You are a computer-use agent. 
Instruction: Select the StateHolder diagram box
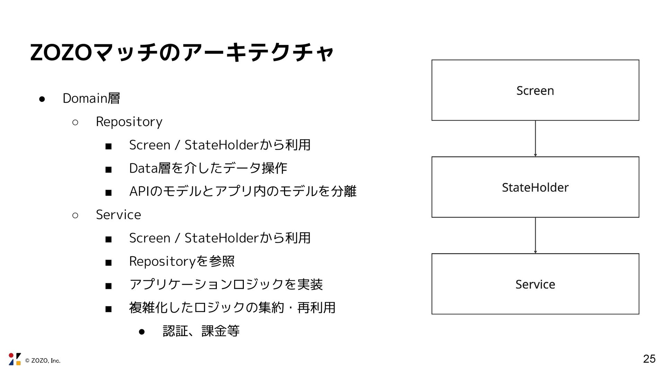pos(535,187)
